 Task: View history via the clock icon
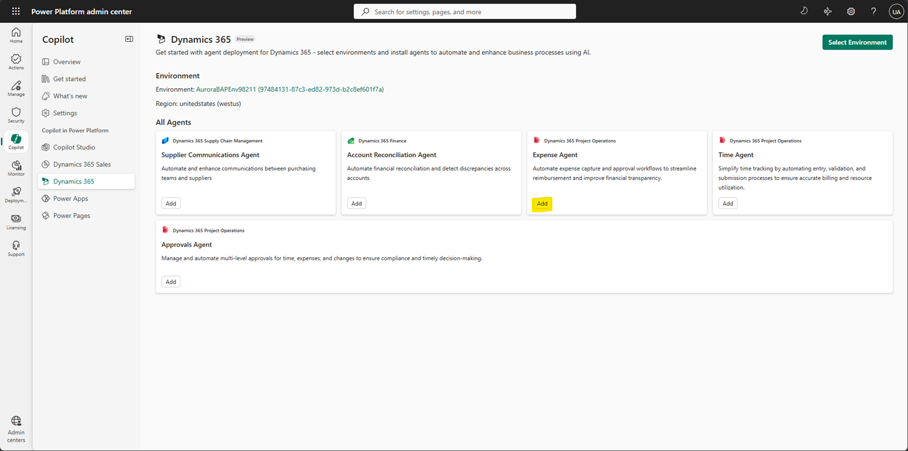click(804, 11)
